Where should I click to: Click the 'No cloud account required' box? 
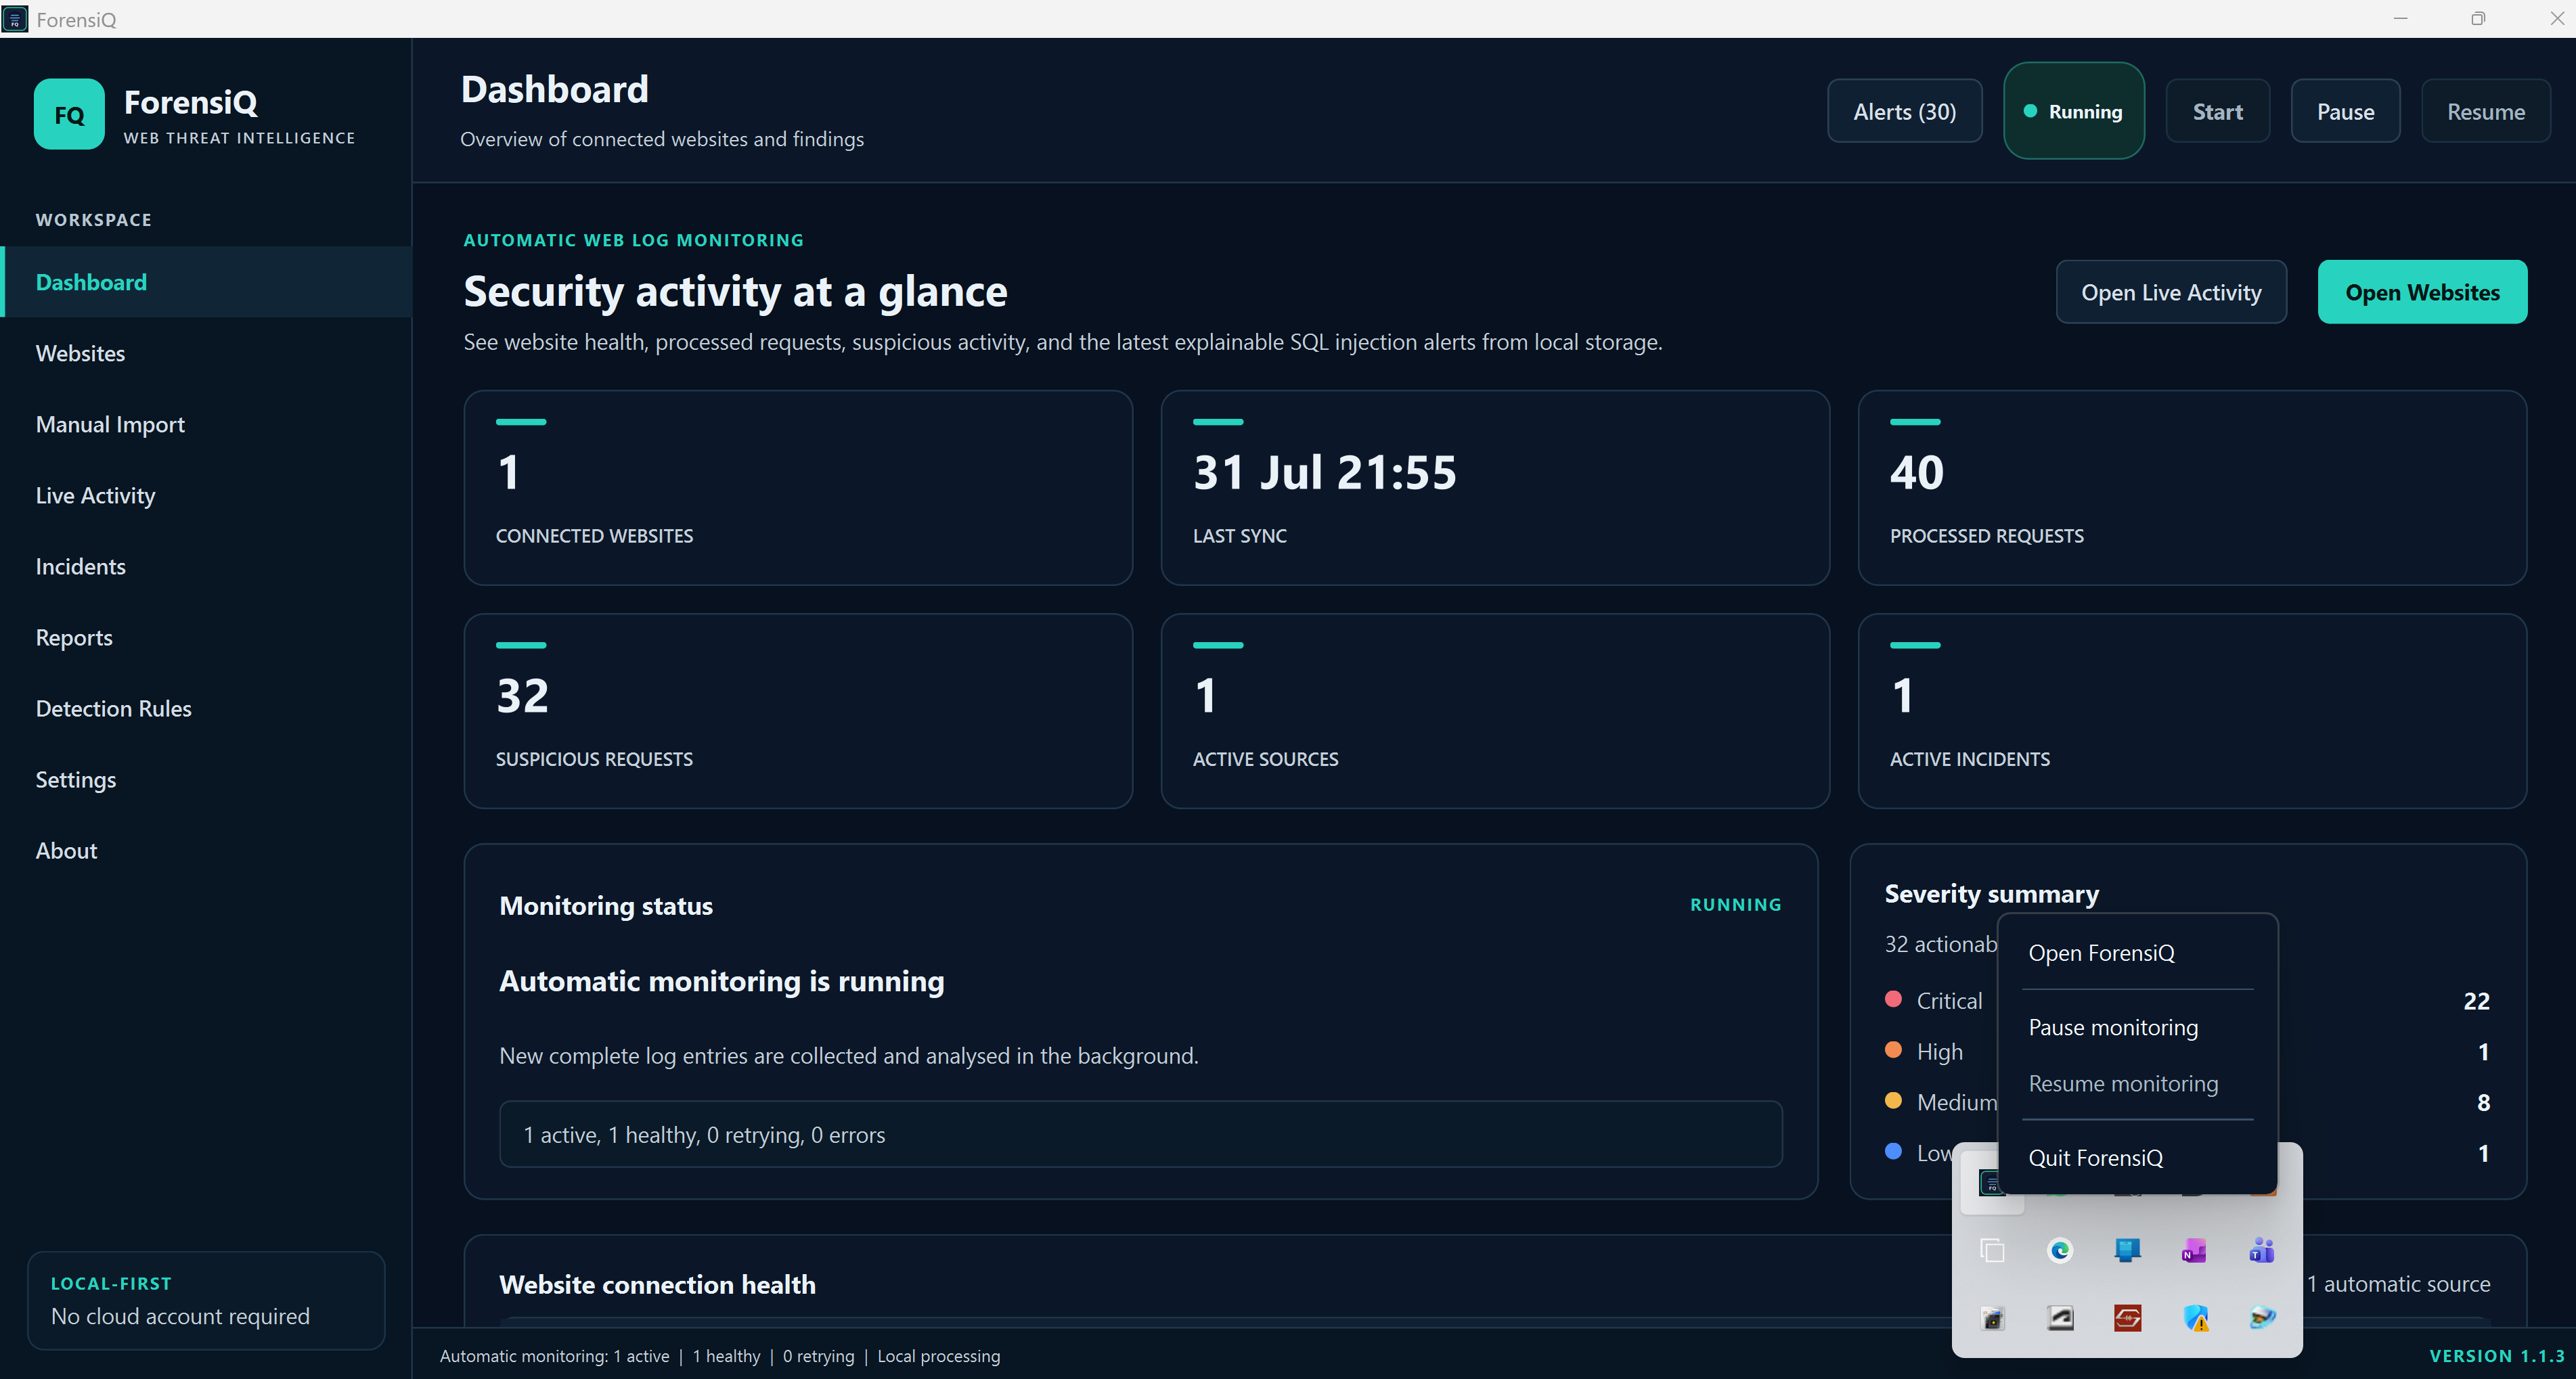[x=206, y=1300]
